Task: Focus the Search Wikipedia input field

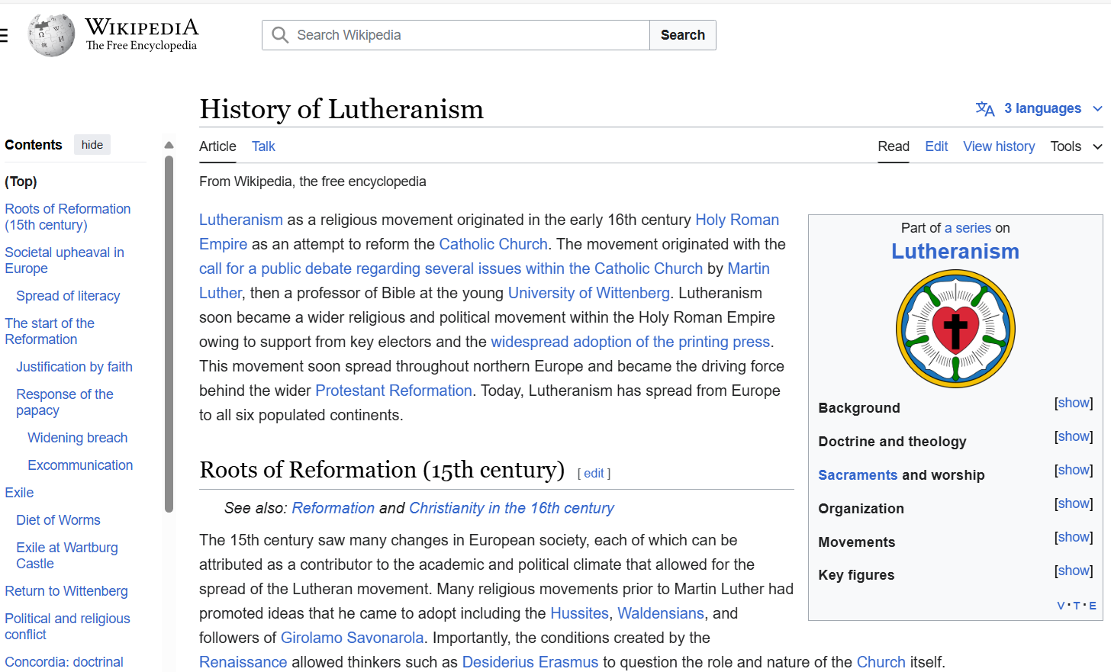Action: pos(456,35)
